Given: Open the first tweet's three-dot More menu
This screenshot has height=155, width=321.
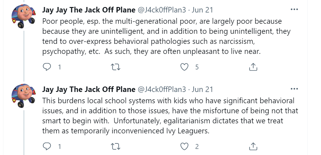Looking at the screenshot, I should point(294,9).
